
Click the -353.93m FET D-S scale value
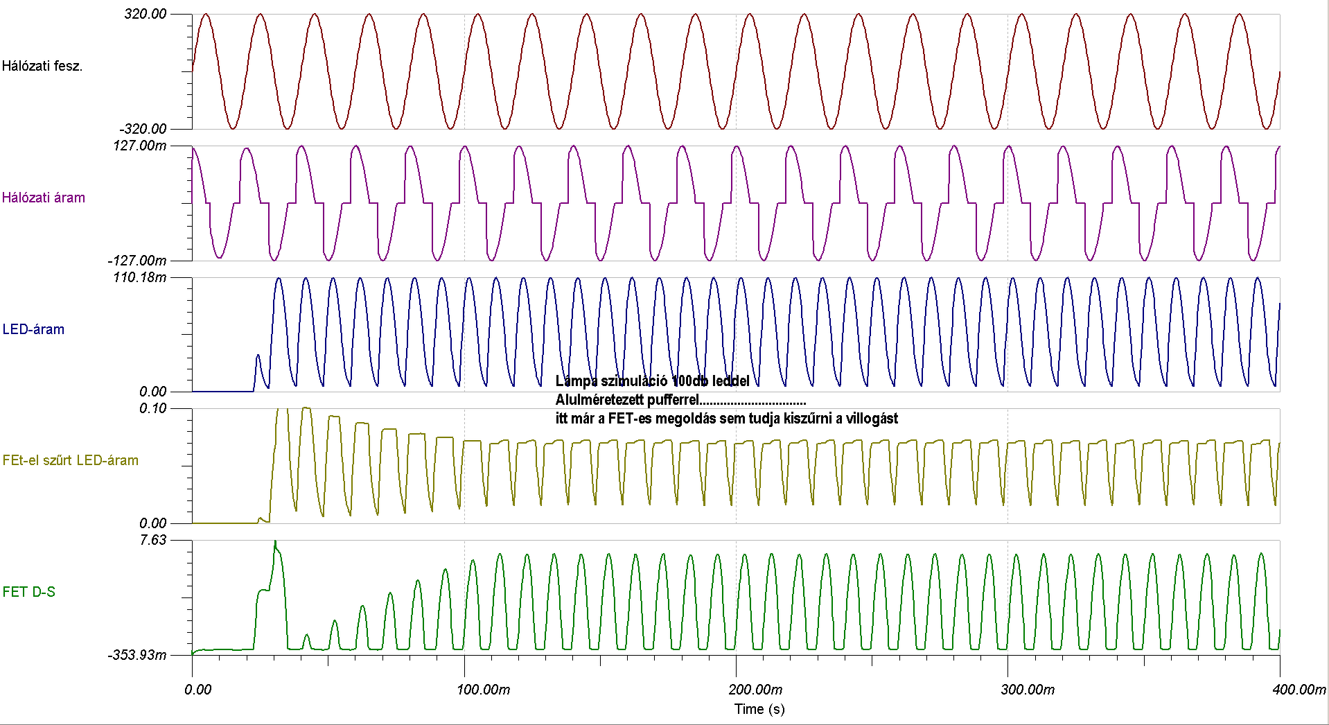137,655
